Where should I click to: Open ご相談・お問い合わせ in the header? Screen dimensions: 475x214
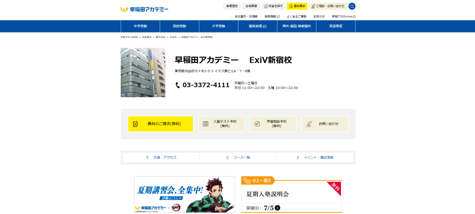coord(328,6)
